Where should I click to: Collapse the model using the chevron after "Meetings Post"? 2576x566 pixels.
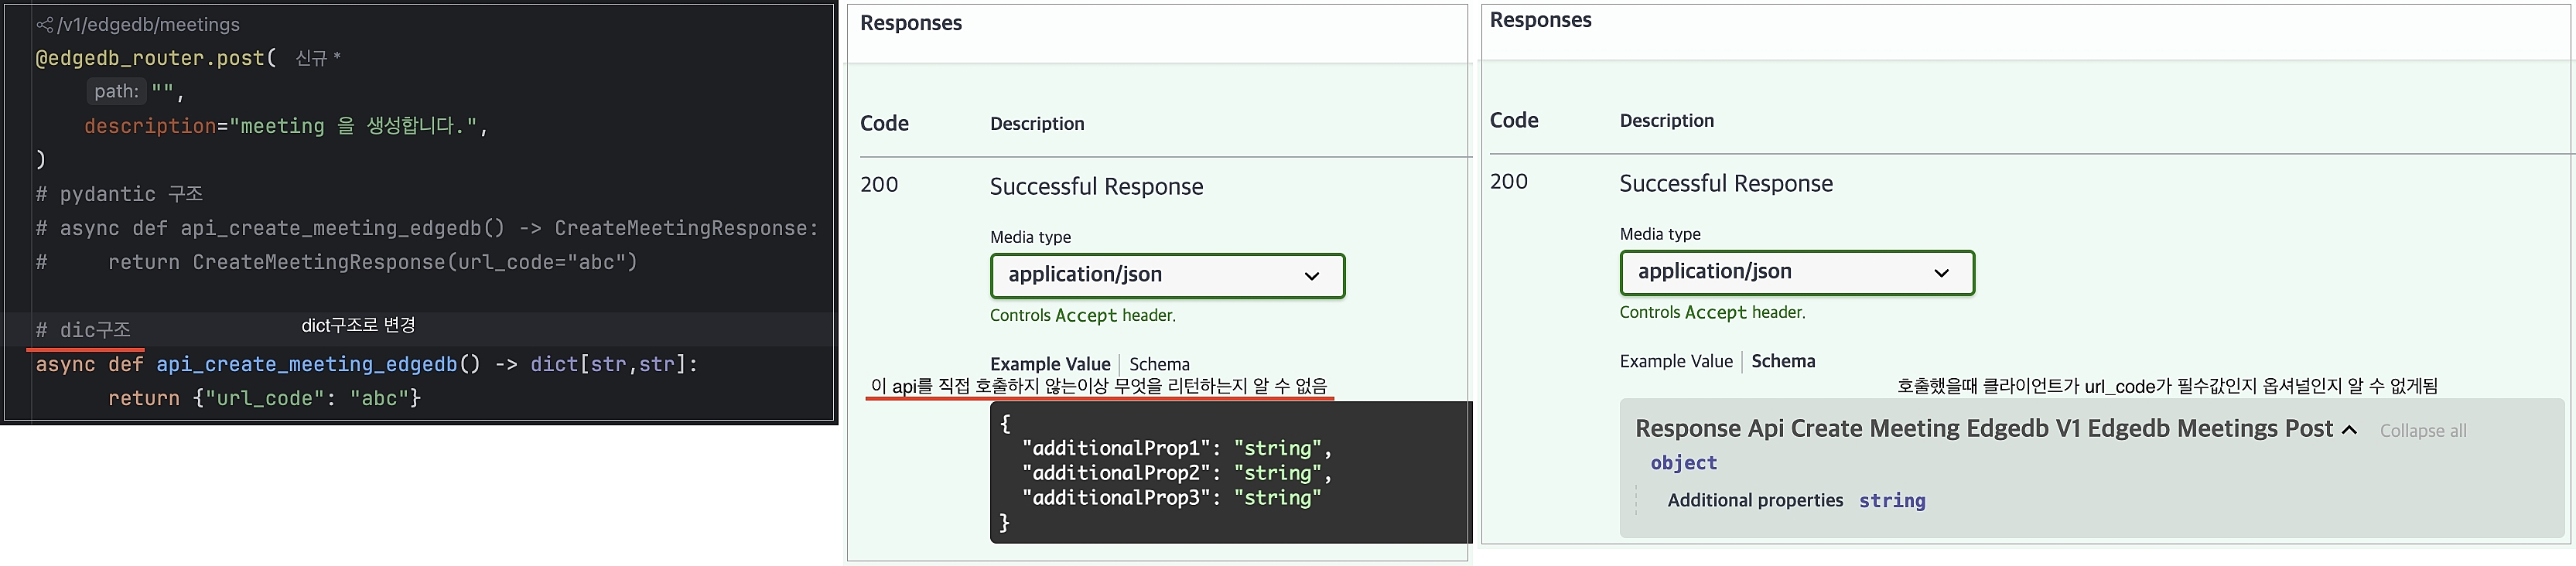point(2349,430)
